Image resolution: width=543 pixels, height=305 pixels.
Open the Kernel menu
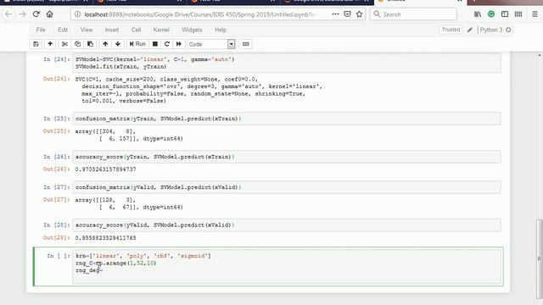(161, 30)
